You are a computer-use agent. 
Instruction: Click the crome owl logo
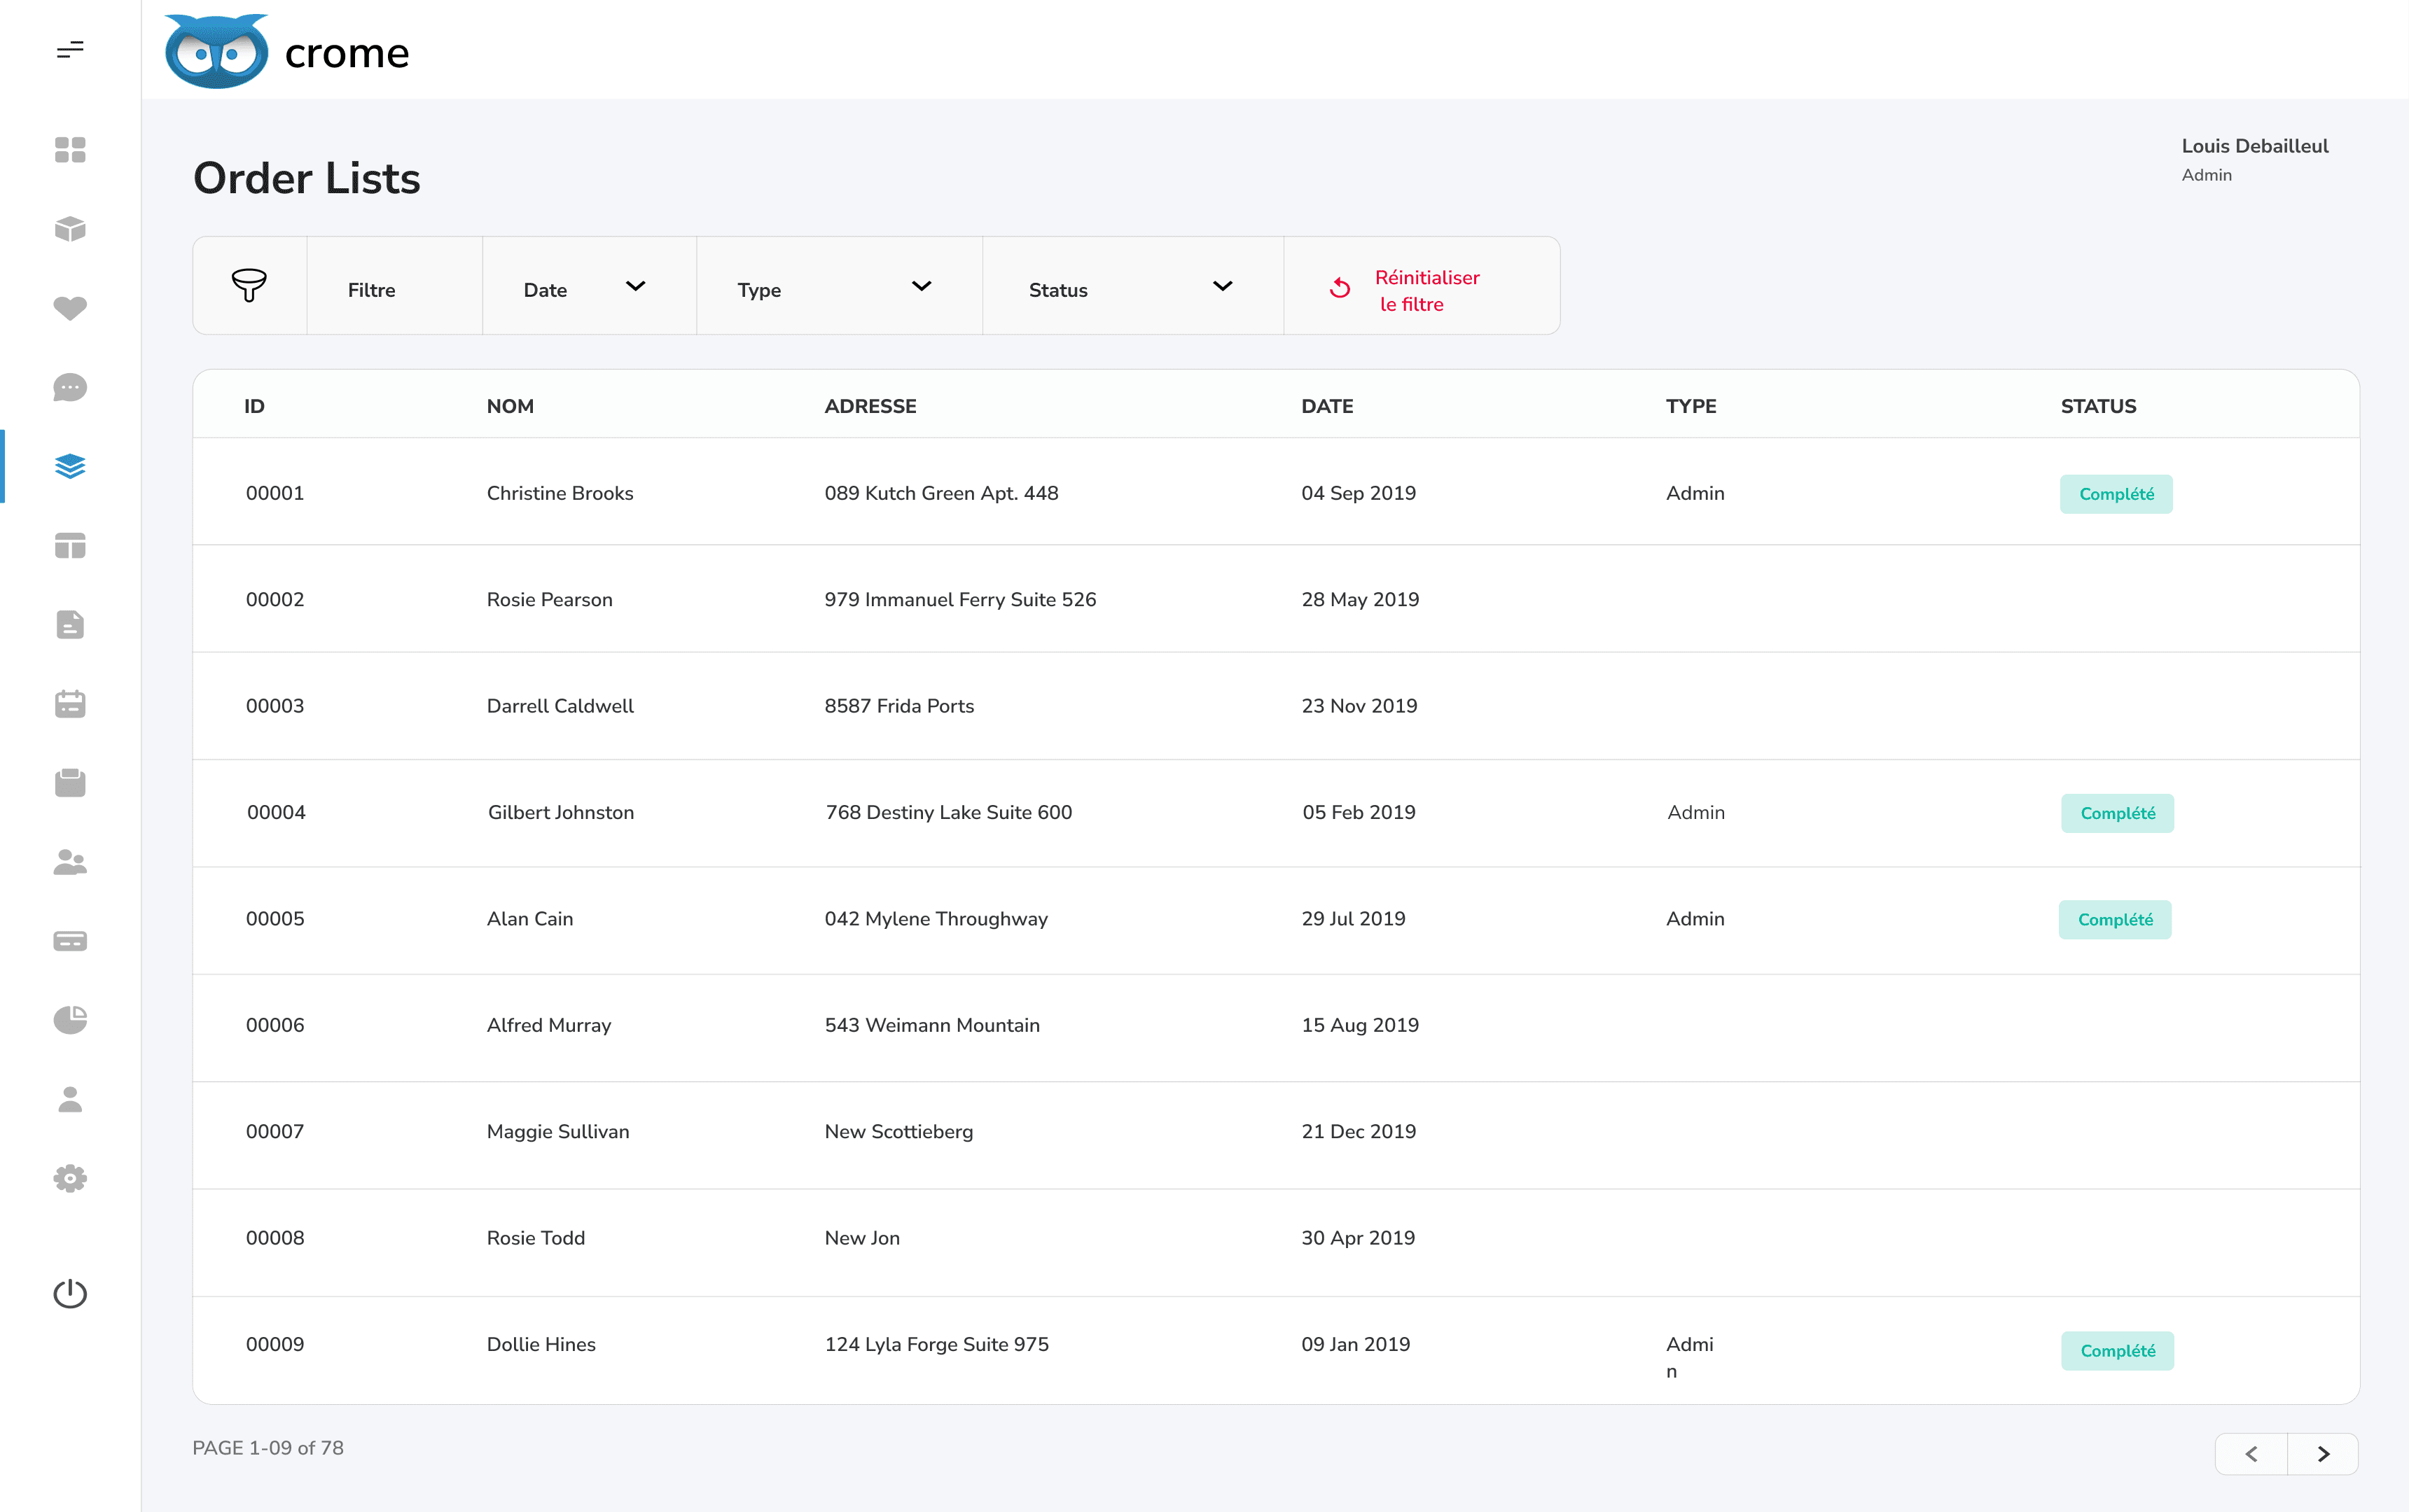[216, 52]
